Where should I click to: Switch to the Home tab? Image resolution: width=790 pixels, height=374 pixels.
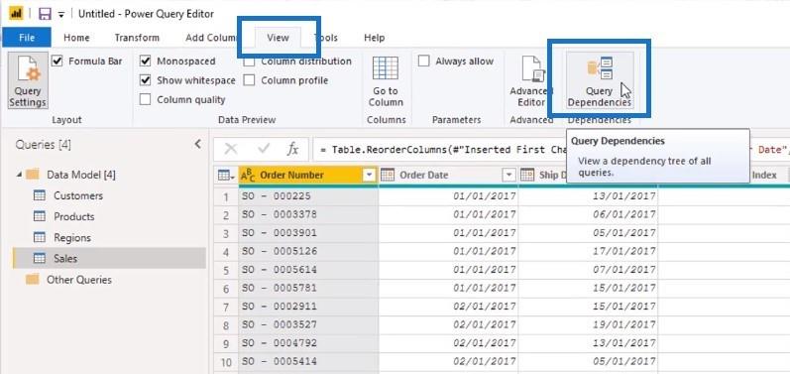coord(76,38)
